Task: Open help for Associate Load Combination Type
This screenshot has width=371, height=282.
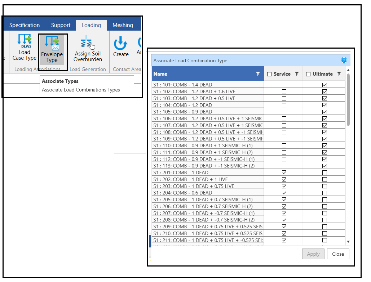Action: point(344,61)
